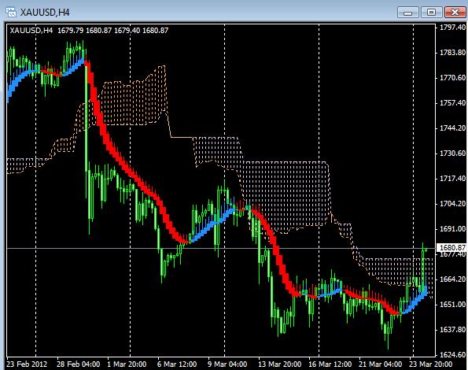Select the 23 Mar 20:00 time label
The width and height of the screenshot is (468, 370).
point(431,364)
